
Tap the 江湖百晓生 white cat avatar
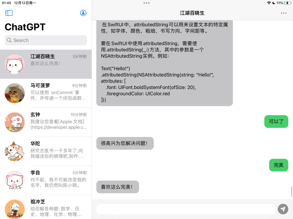(x=15, y=64)
